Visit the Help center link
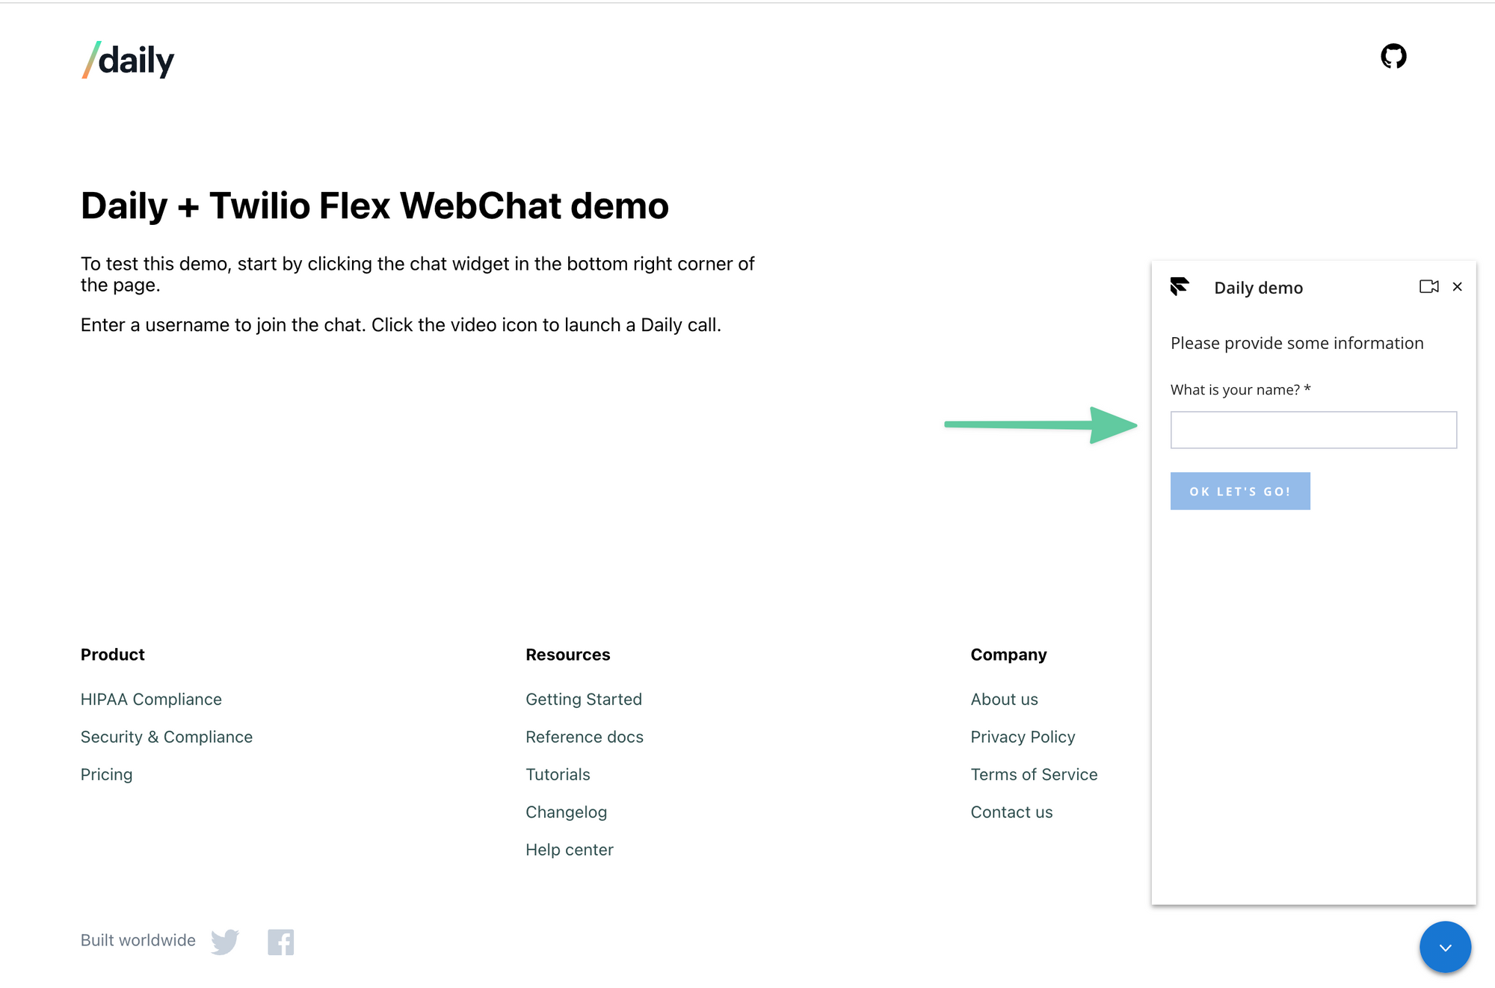The height and width of the screenshot is (988, 1495). pyautogui.click(x=570, y=850)
